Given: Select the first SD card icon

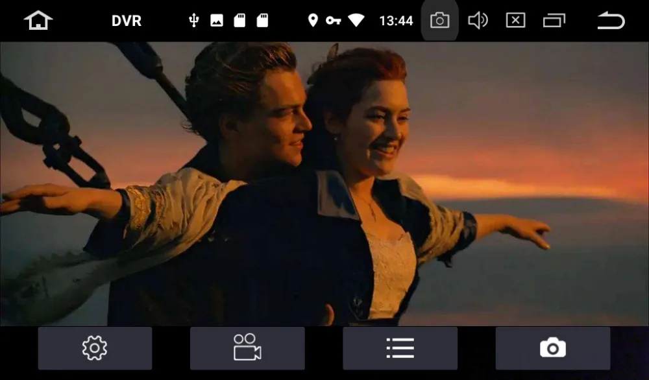Looking at the screenshot, I should click(239, 20).
